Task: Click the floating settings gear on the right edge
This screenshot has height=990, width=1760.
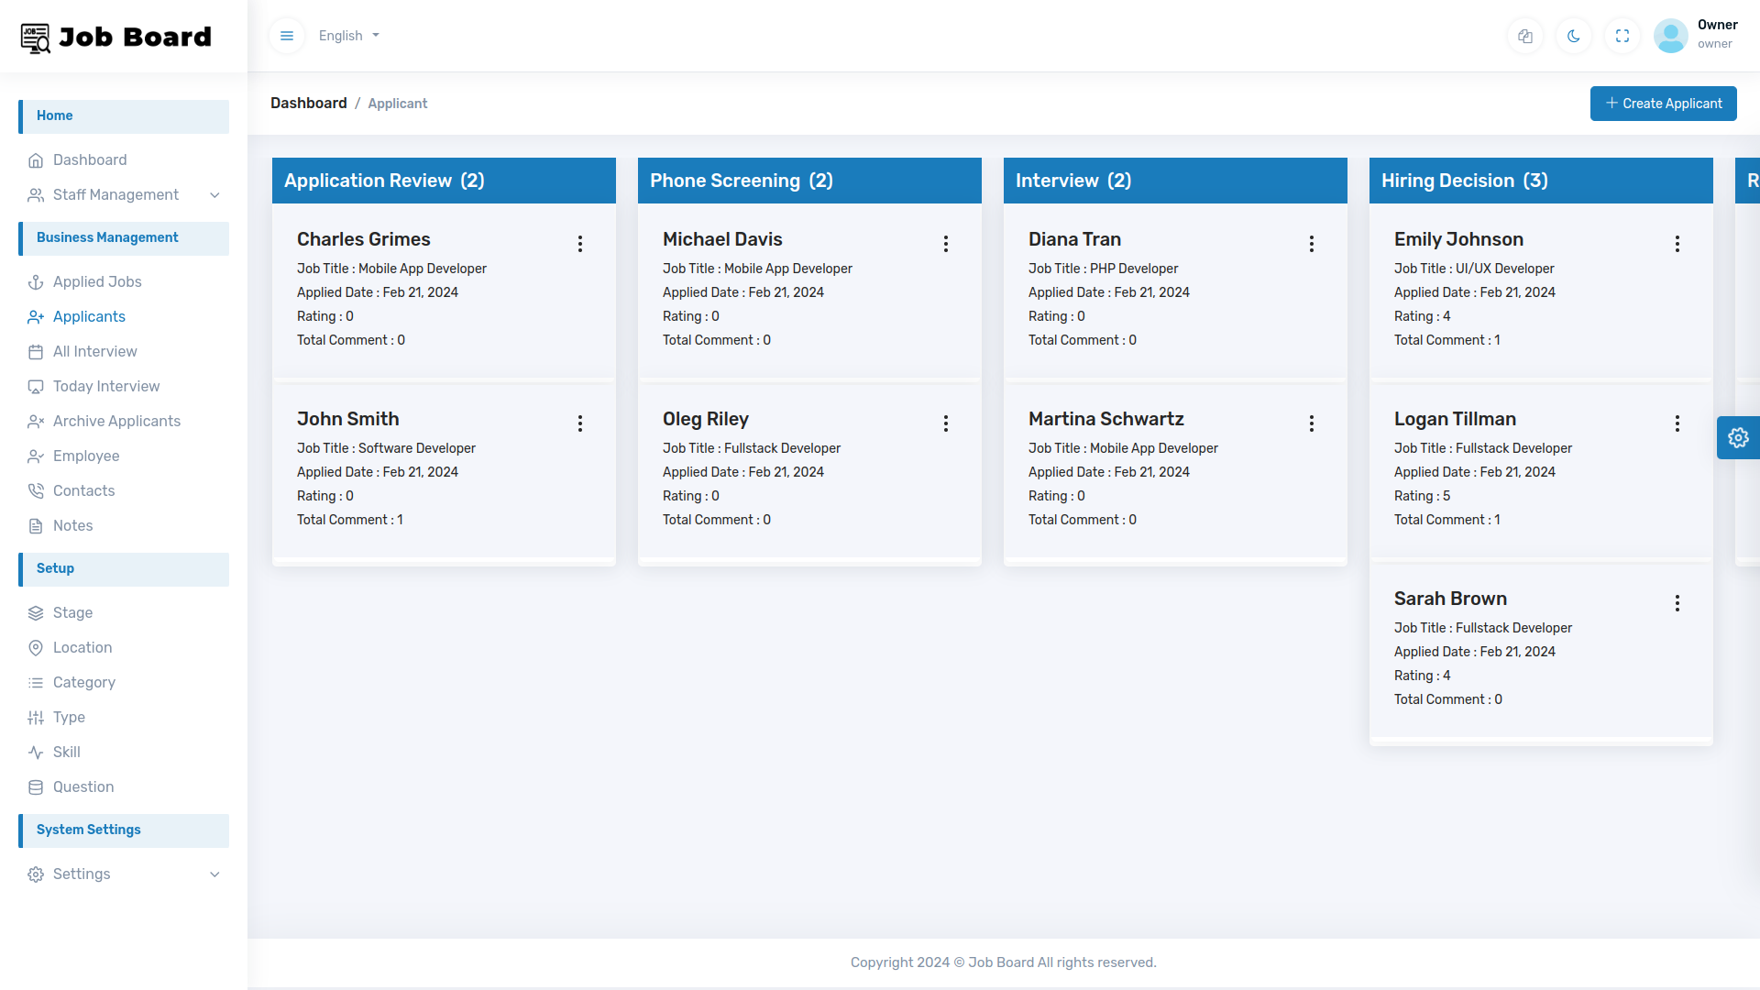Action: click(1738, 437)
